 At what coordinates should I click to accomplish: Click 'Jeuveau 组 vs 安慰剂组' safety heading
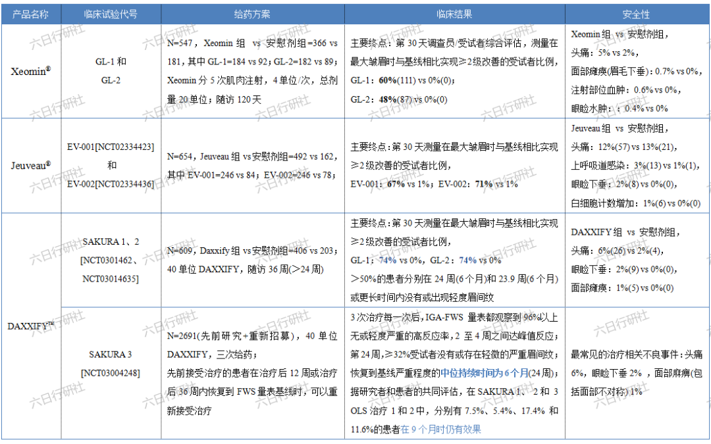[620, 129]
